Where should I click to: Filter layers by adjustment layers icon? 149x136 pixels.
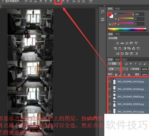(x=131, y=64)
